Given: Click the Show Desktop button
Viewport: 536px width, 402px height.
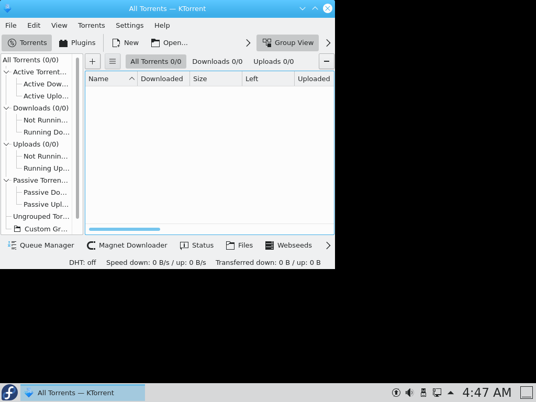Looking at the screenshot, I should [527, 393].
